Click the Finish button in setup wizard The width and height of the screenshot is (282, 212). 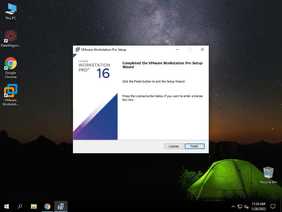194,146
